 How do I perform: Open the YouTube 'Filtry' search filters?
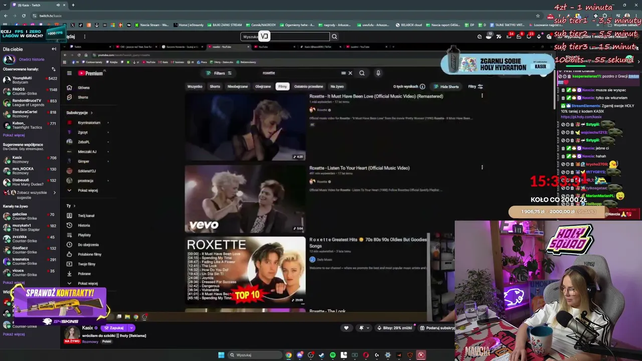pos(475,87)
